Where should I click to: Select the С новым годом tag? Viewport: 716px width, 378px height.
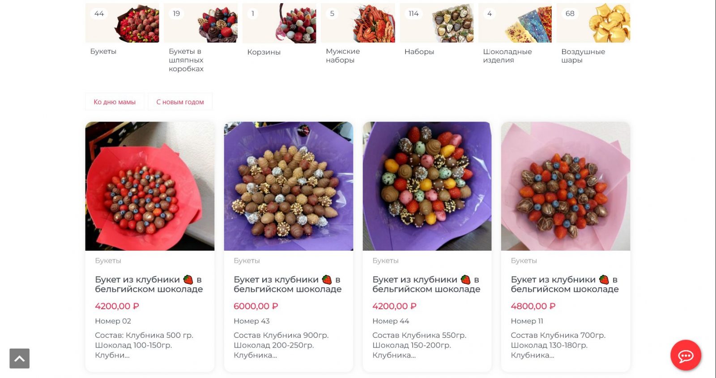(180, 102)
